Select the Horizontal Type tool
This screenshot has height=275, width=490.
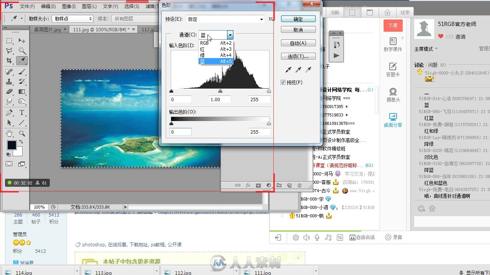pyautogui.click(x=22, y=113)
